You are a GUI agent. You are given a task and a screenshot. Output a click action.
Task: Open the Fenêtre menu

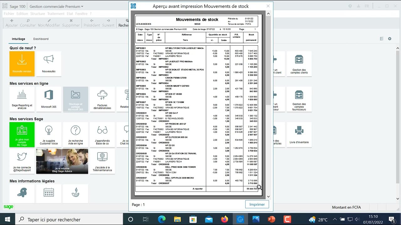tap(81, 14)
